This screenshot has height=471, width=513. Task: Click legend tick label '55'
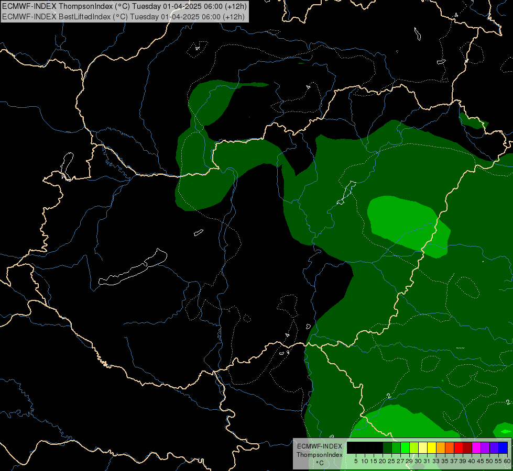(x=498, y=461)
